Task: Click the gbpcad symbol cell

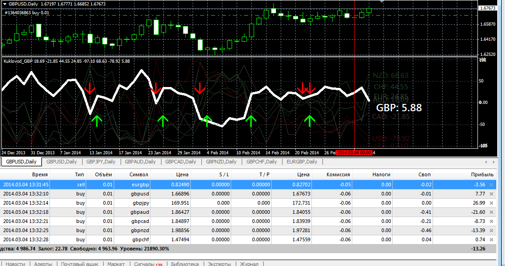Action: (140, 221)
